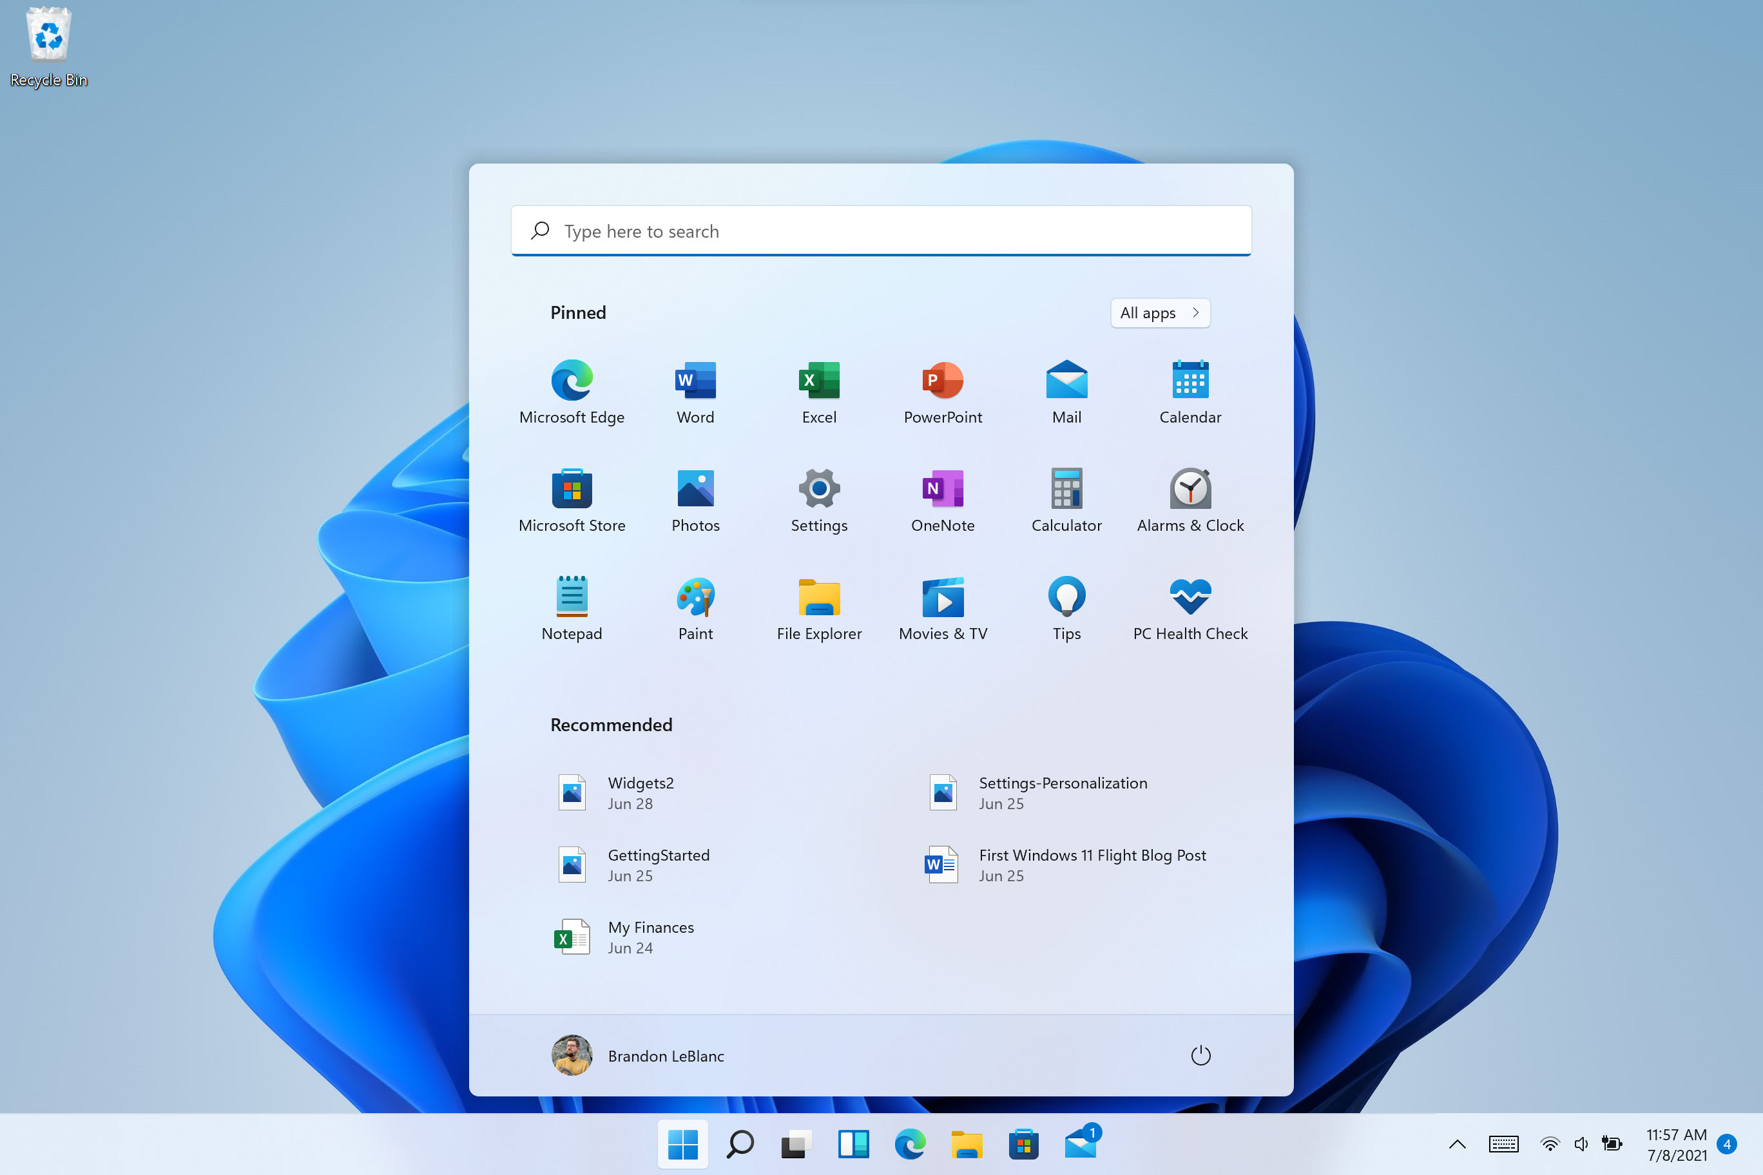Expand All apps list
This screenshot has height=1175, width=1763.
[1160, 312]
